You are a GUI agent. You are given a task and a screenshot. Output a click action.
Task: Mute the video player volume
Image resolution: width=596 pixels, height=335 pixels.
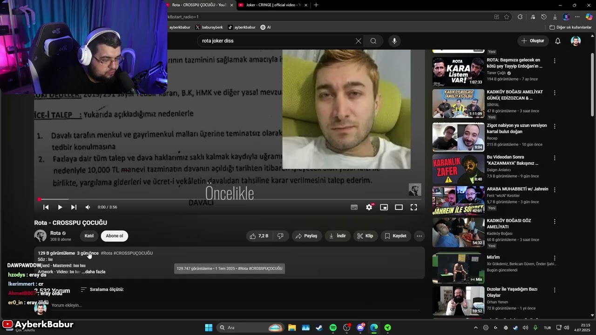[88, 207]
